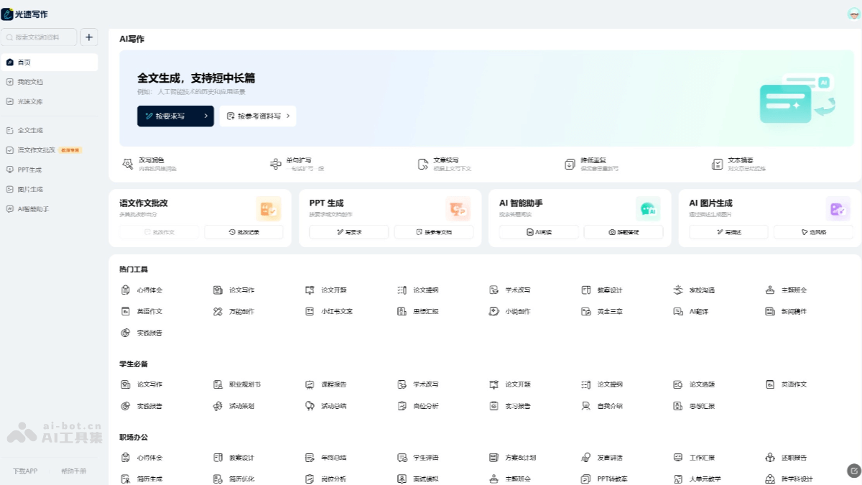Click the 文本摘要 text summary icon
The image size is (862, 485).
click(717, 164)
